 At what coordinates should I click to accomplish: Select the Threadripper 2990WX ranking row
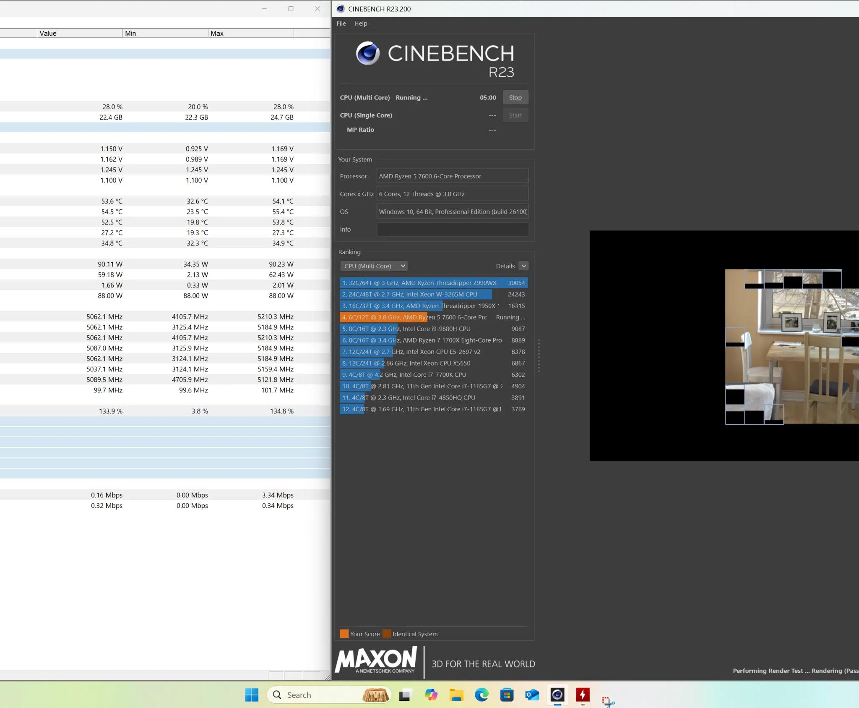pyautogui.click(x=434, y=283)
